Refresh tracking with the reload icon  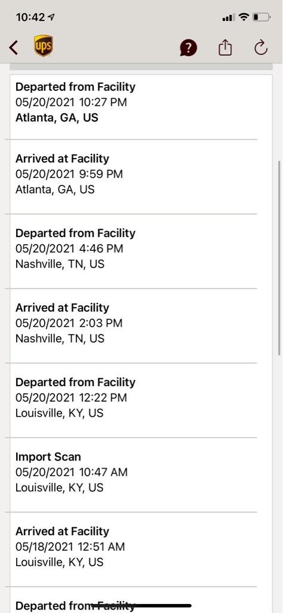point(261,48)
